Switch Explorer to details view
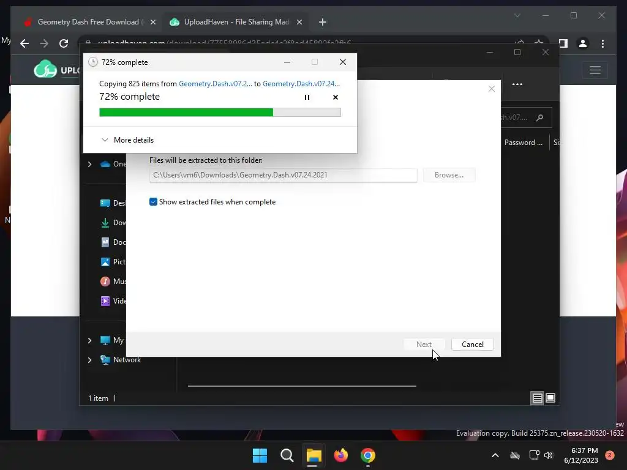This screenshot has height=470, width=627. 537,398
